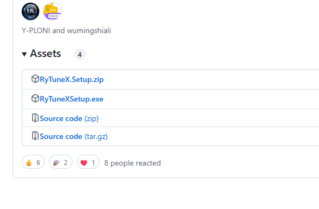Click the archive icon for Source code (tar.gz)
319x209 pixels.
(35, 136)
